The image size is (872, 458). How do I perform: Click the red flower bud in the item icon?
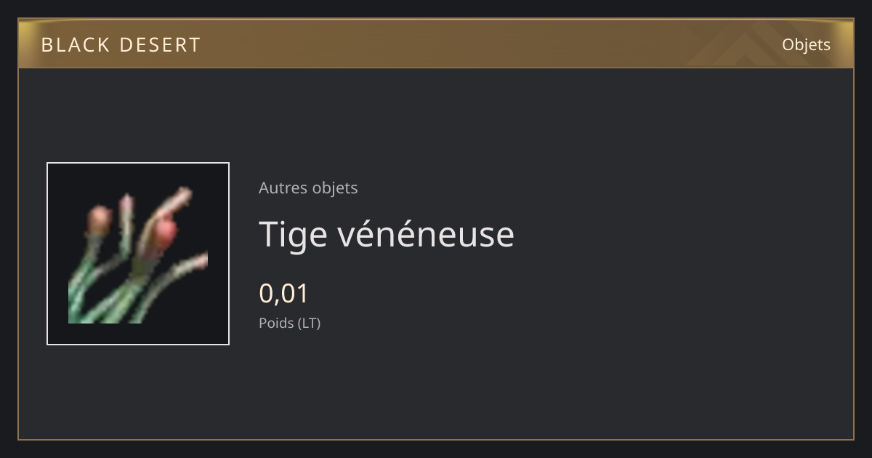click(x=166, y=233)
